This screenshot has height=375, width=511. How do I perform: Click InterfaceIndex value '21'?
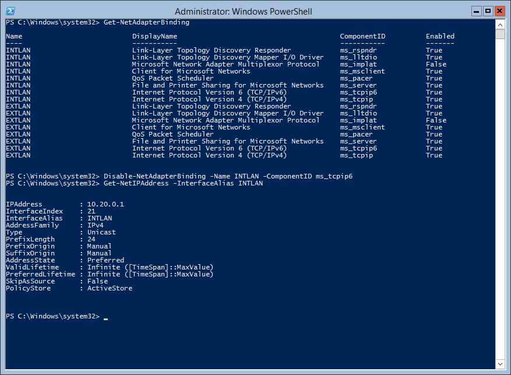[91, 211]
